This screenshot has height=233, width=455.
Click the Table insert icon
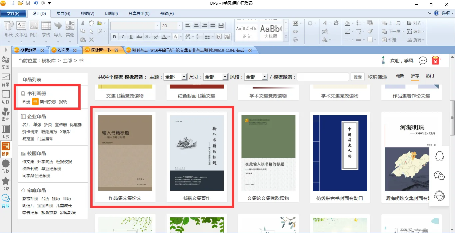click(x=46, y=29)
